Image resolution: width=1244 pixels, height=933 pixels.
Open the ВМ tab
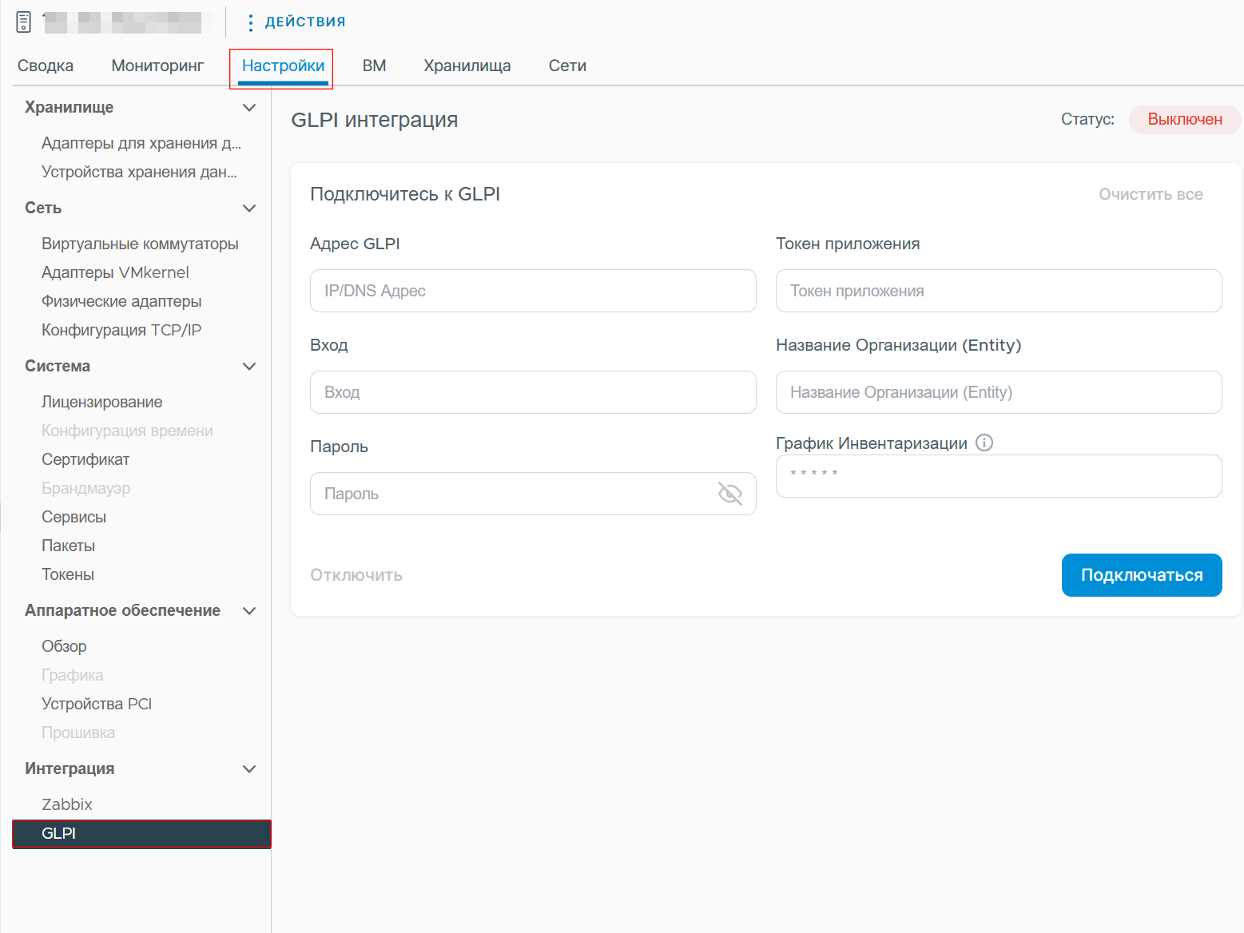(x=374, y=66)
